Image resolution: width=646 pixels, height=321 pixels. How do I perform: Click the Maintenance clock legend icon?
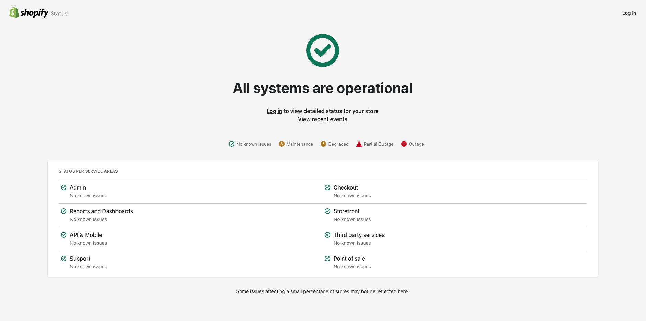[x=282, y=144]
